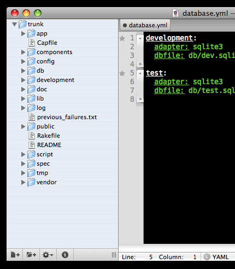Click the language symbol icon beside YAML
Image resolution: width=235 pixels, height=269 pixels.
click(x=207, y=257)
